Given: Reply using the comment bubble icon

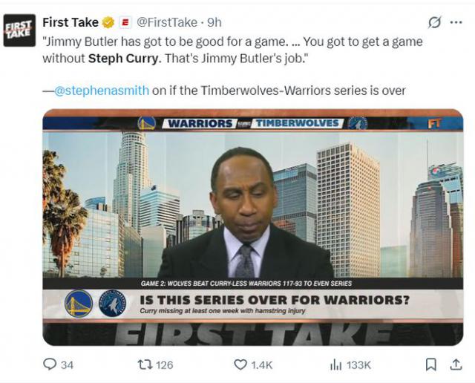Looking at the screenshot, I should pos(50,364).
